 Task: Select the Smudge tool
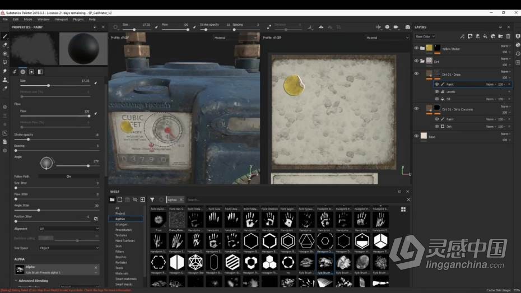point(4,71)
